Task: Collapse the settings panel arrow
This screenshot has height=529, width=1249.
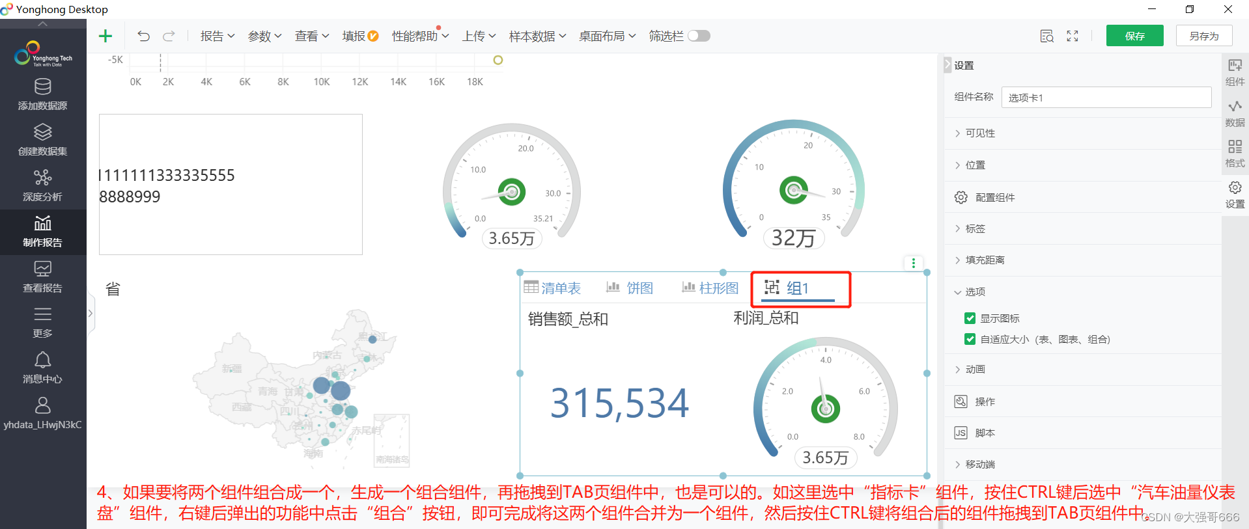Action: click(x=947, y=65)
